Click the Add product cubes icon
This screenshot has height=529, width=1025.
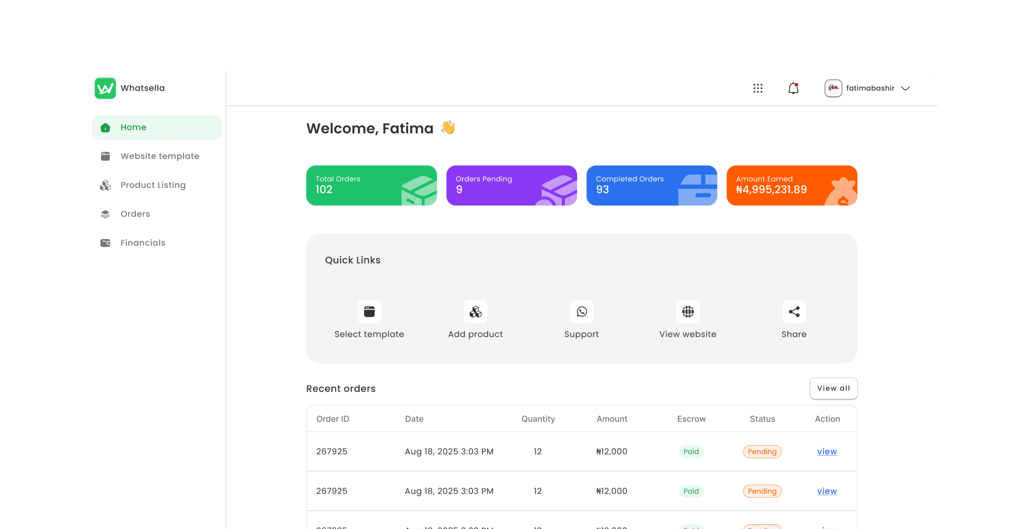475,312
